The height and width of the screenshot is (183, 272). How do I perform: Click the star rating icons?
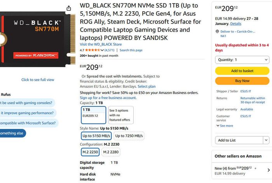(92, 50)
